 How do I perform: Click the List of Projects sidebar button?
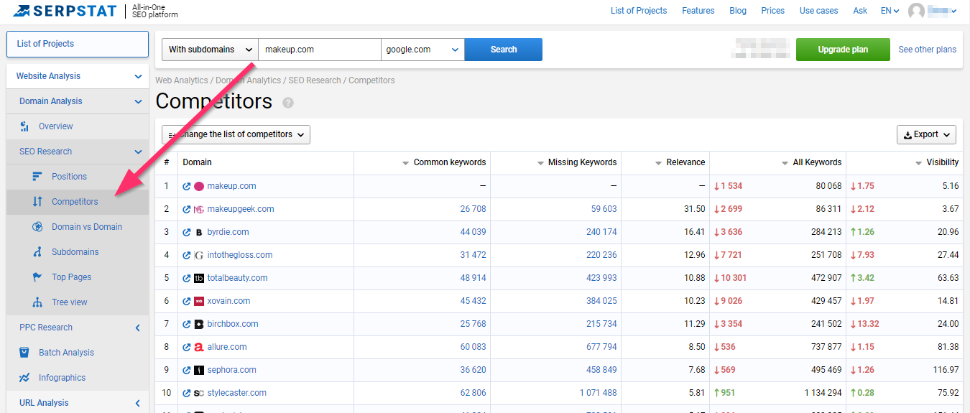point(78,44)
